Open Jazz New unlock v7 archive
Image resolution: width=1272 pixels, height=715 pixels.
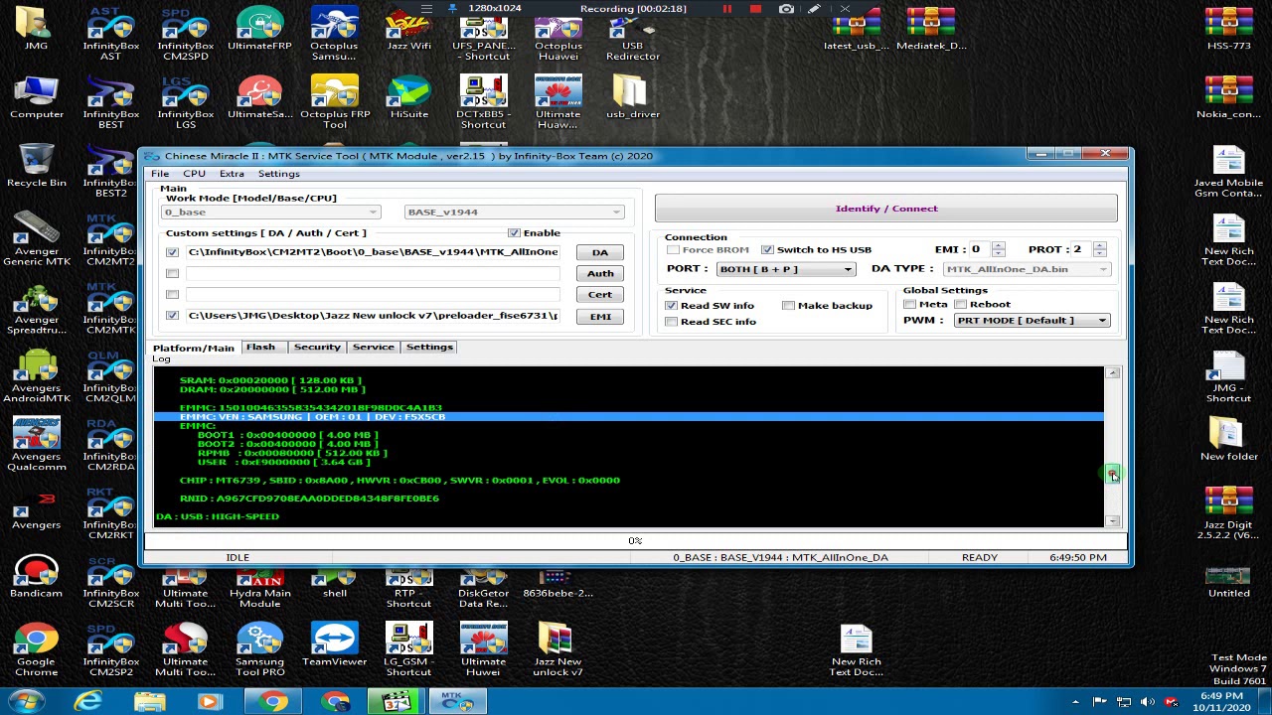(x=557, y=650)
